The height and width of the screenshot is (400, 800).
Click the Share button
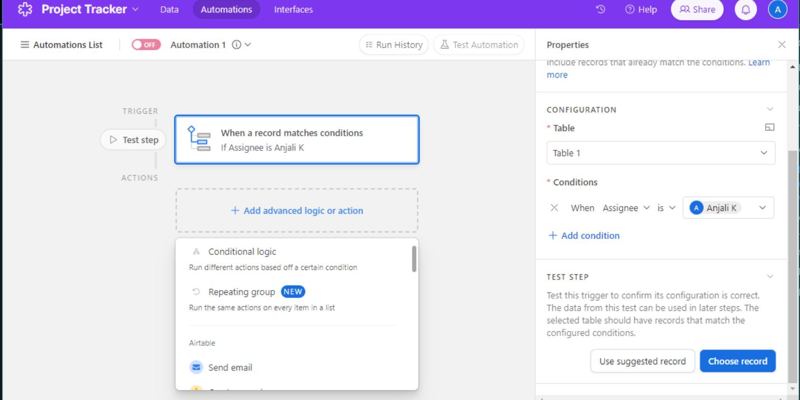697,9
